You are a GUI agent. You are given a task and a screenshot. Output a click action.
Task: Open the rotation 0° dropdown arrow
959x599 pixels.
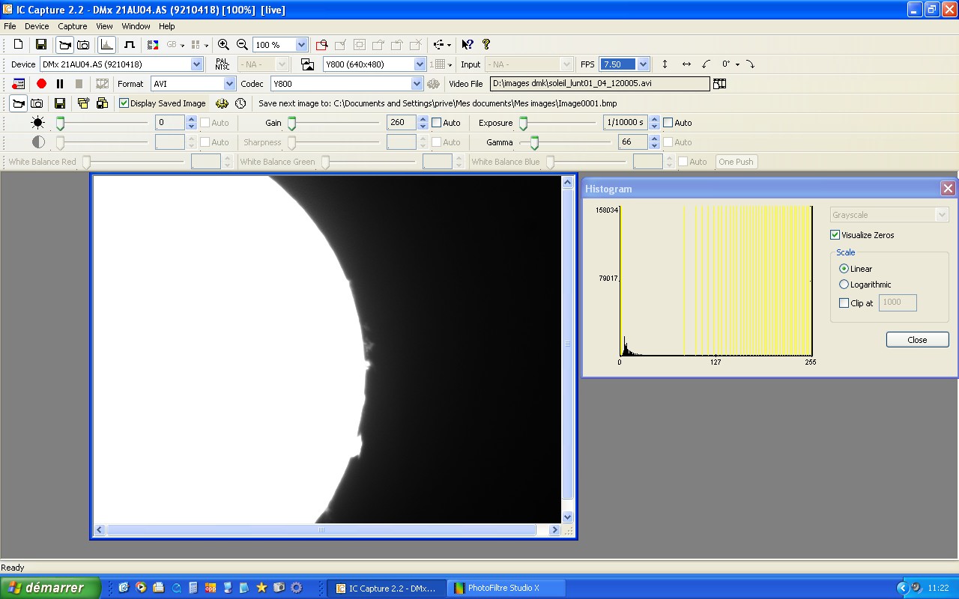(x=737, y=64)
